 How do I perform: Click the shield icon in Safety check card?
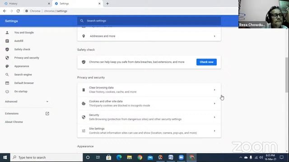tap(84, 62)
